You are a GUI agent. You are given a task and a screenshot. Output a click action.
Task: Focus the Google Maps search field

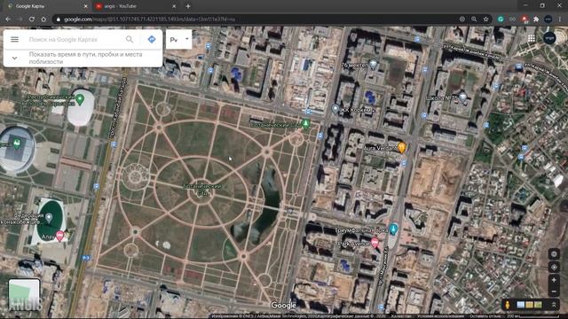pyautogui.click(x=75, y=39)
